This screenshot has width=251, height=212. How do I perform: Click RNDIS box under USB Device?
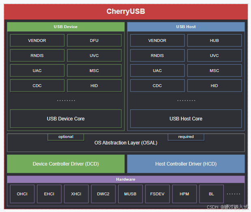click(37, 55)
